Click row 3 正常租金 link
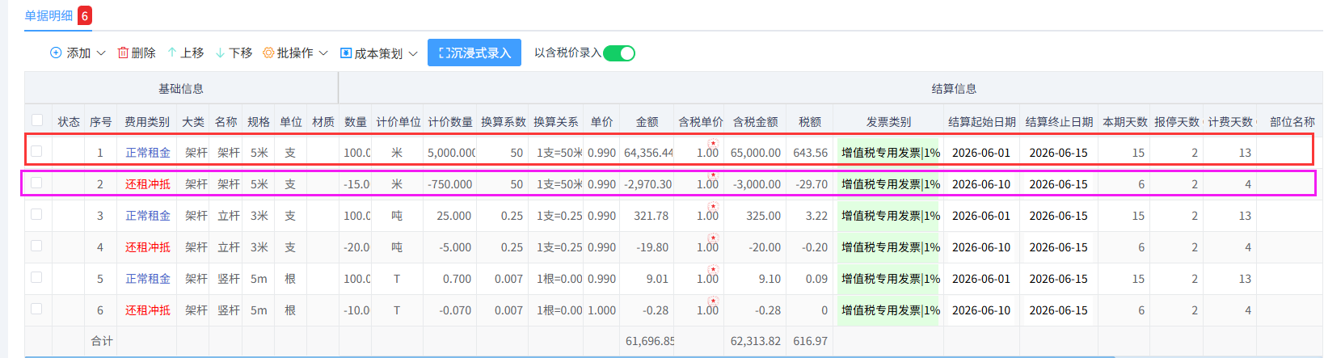Screen dimensions: 1324x358 pos(148,215)
